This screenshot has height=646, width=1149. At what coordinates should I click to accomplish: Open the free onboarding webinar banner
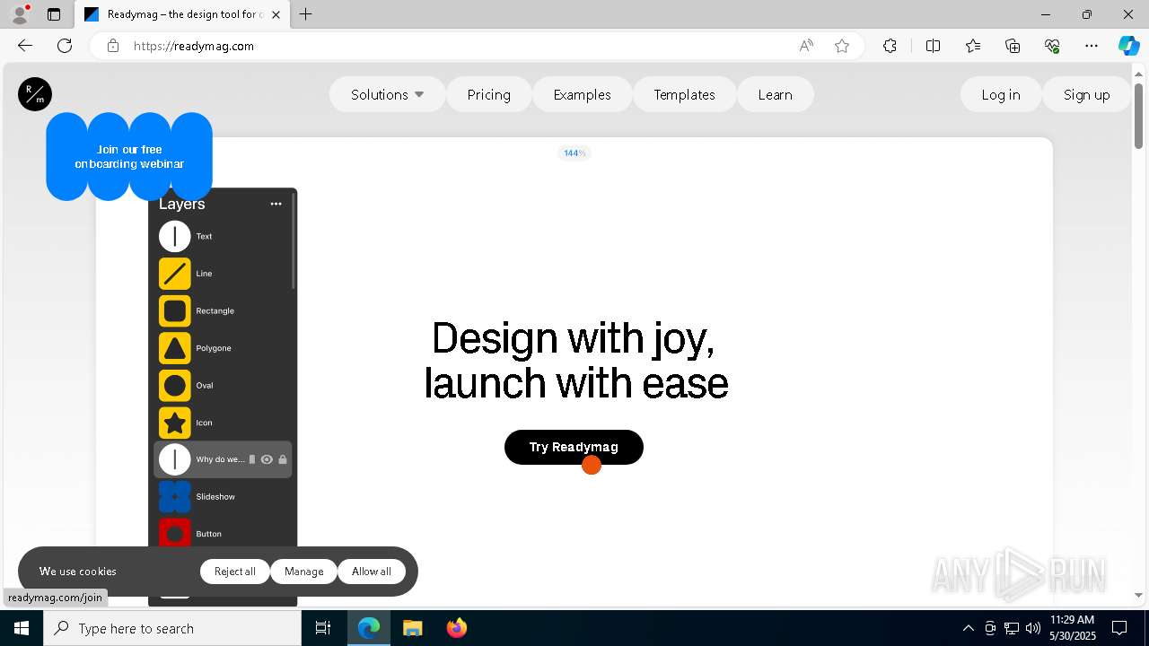pos(129,156)
